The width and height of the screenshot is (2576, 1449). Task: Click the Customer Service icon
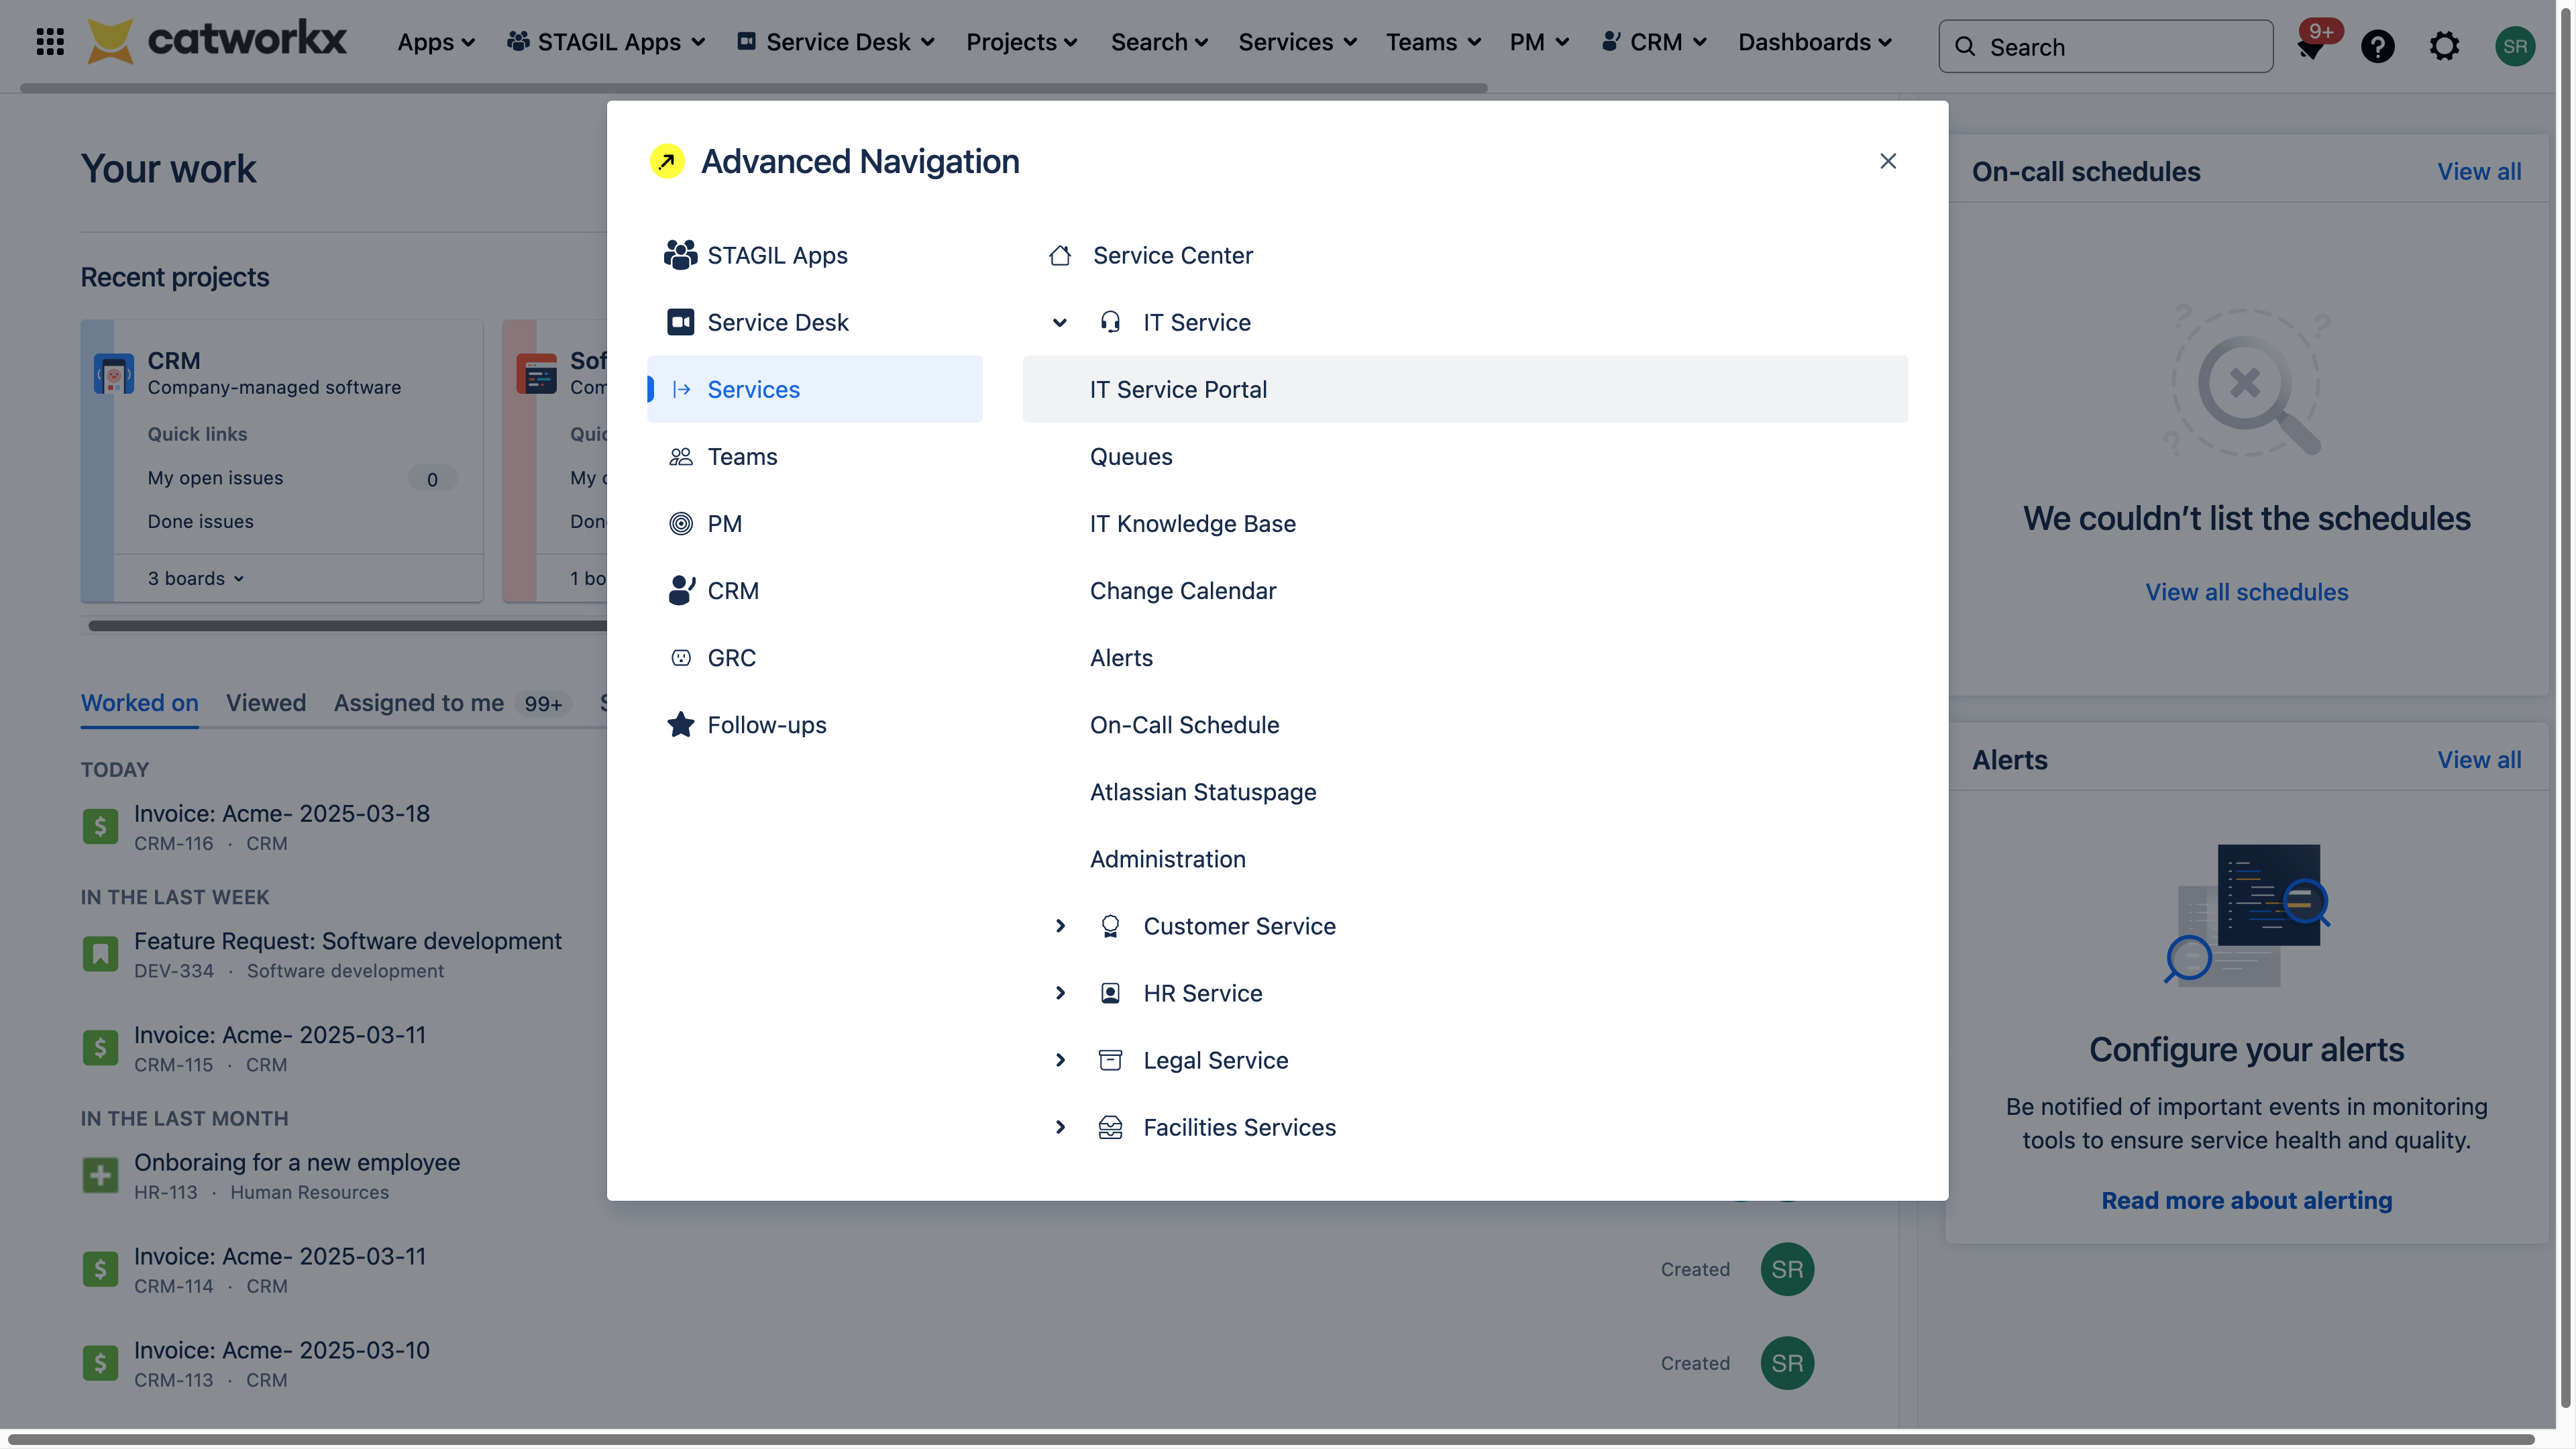tap(1110, 926)
